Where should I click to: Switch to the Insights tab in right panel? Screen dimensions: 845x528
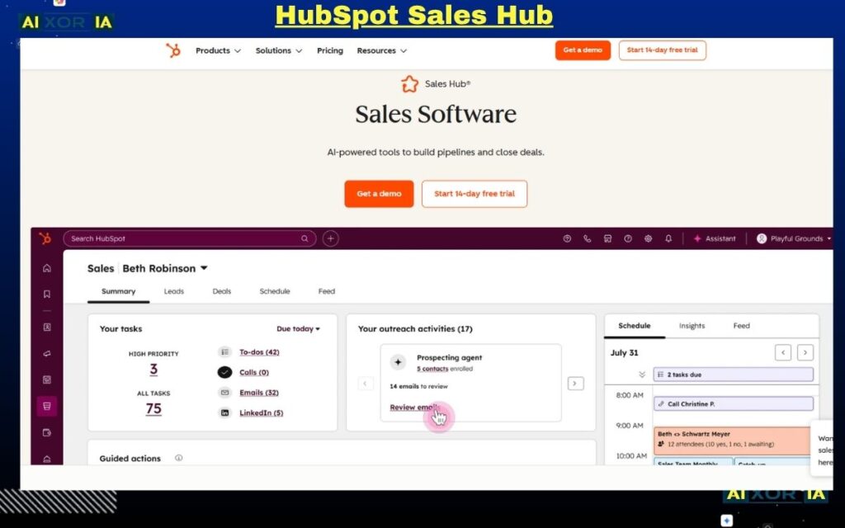click(x=692, y=325)
